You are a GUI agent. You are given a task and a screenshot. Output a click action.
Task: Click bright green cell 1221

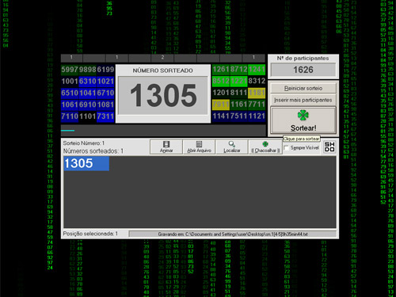pos(238,81)
